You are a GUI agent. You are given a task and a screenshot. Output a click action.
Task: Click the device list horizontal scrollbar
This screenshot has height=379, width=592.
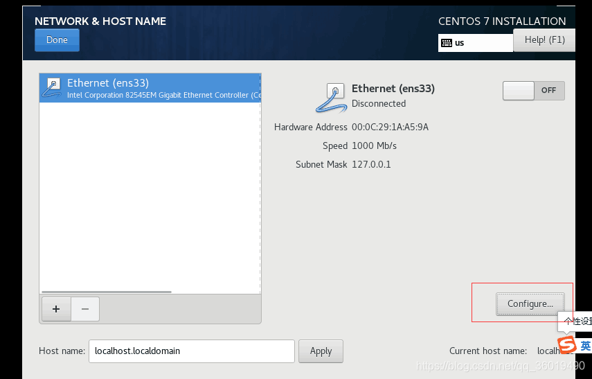pos(107,292)
